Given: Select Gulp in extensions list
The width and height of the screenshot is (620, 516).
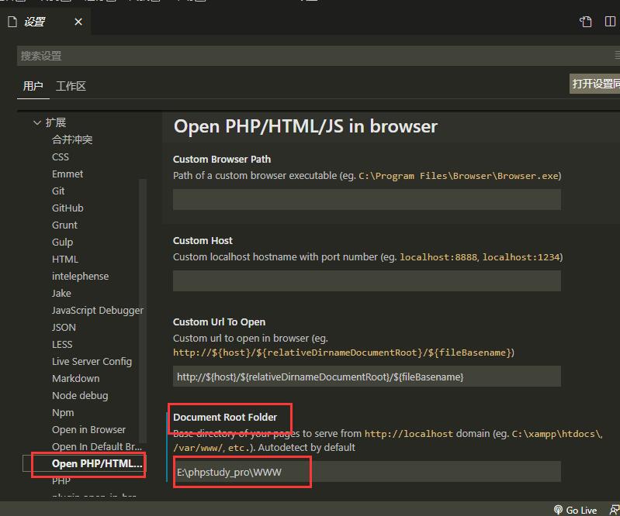Looking at the screenshot, I should tap(62, 242).
